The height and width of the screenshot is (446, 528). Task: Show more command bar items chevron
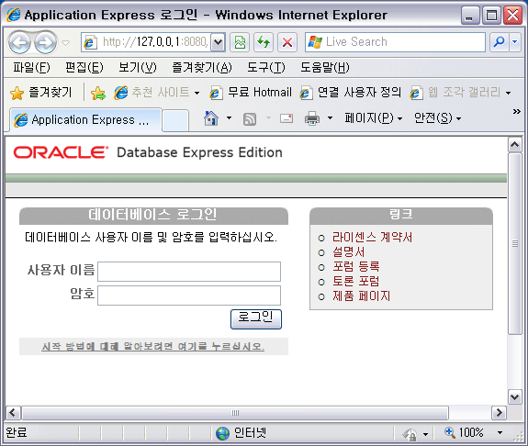tap(517, 111)
